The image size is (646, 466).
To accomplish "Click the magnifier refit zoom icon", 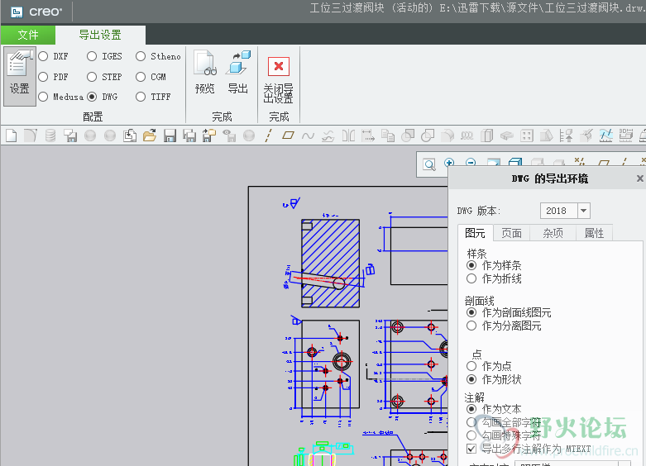I will click(x=429, y=164).
